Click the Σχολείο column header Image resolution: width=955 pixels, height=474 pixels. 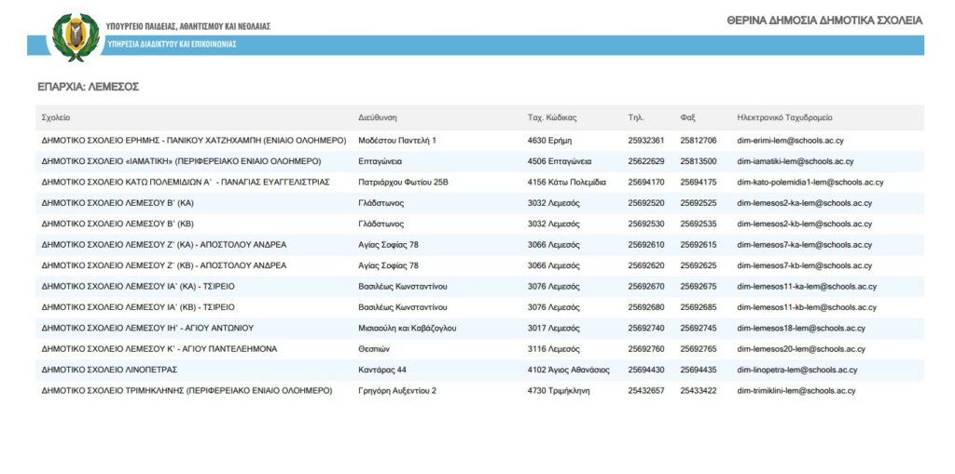(x=56, y=118)
